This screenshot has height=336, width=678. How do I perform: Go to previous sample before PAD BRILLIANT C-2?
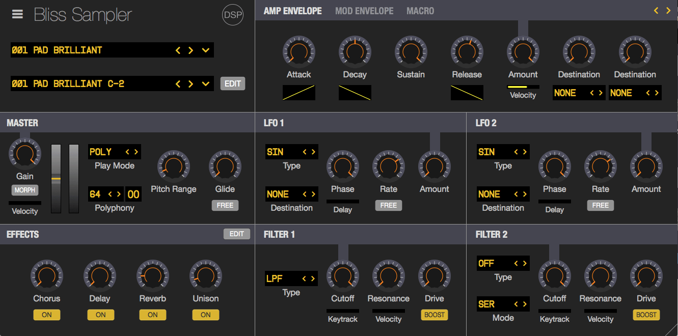(x=178, y=83)
